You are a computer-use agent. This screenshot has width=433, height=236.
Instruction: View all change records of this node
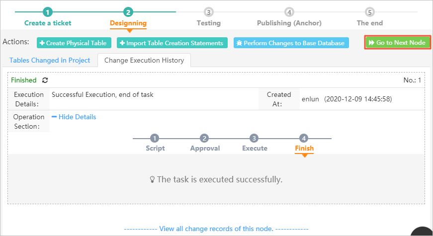[216, 229]
